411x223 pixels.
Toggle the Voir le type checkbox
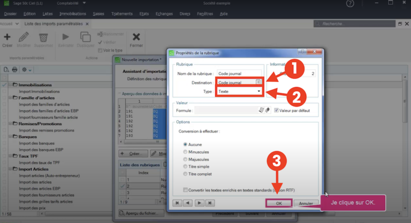pyautogui.click(x=100, y=50)
